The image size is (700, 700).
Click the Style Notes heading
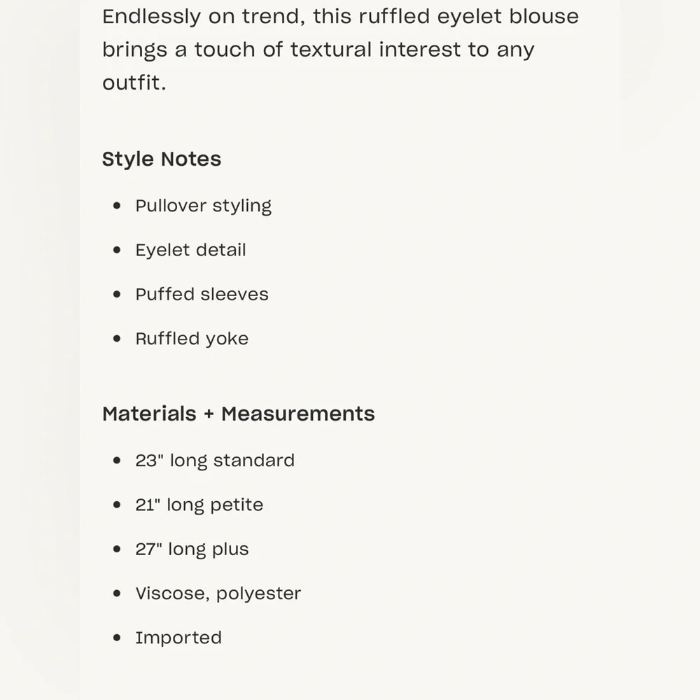coord(162,160)
